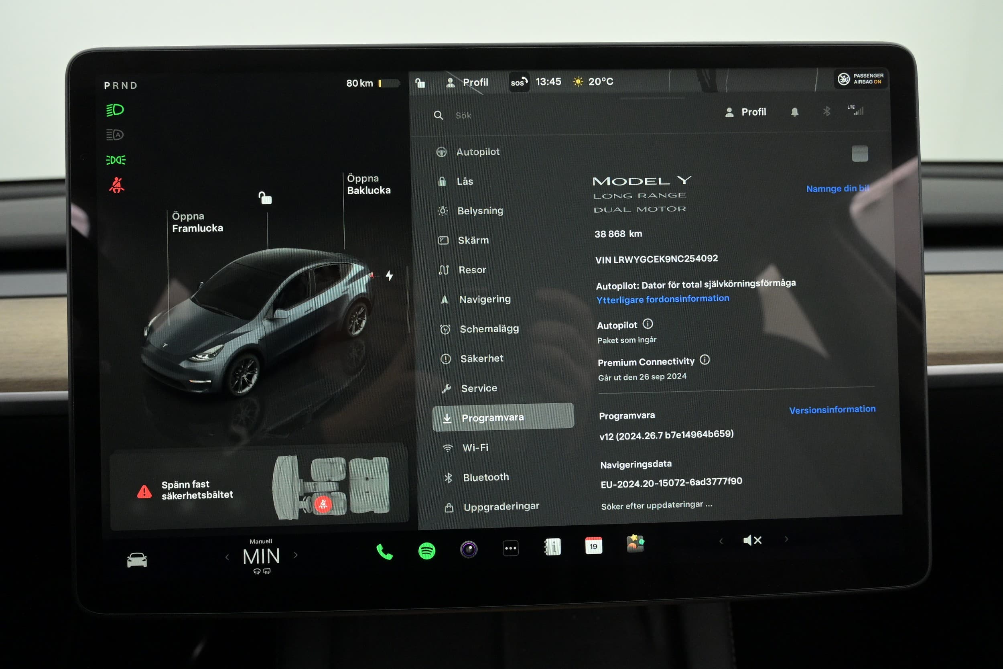Toggle the auto high beam icon
Screen dimensions: 1003x669
tap(115, 135)
